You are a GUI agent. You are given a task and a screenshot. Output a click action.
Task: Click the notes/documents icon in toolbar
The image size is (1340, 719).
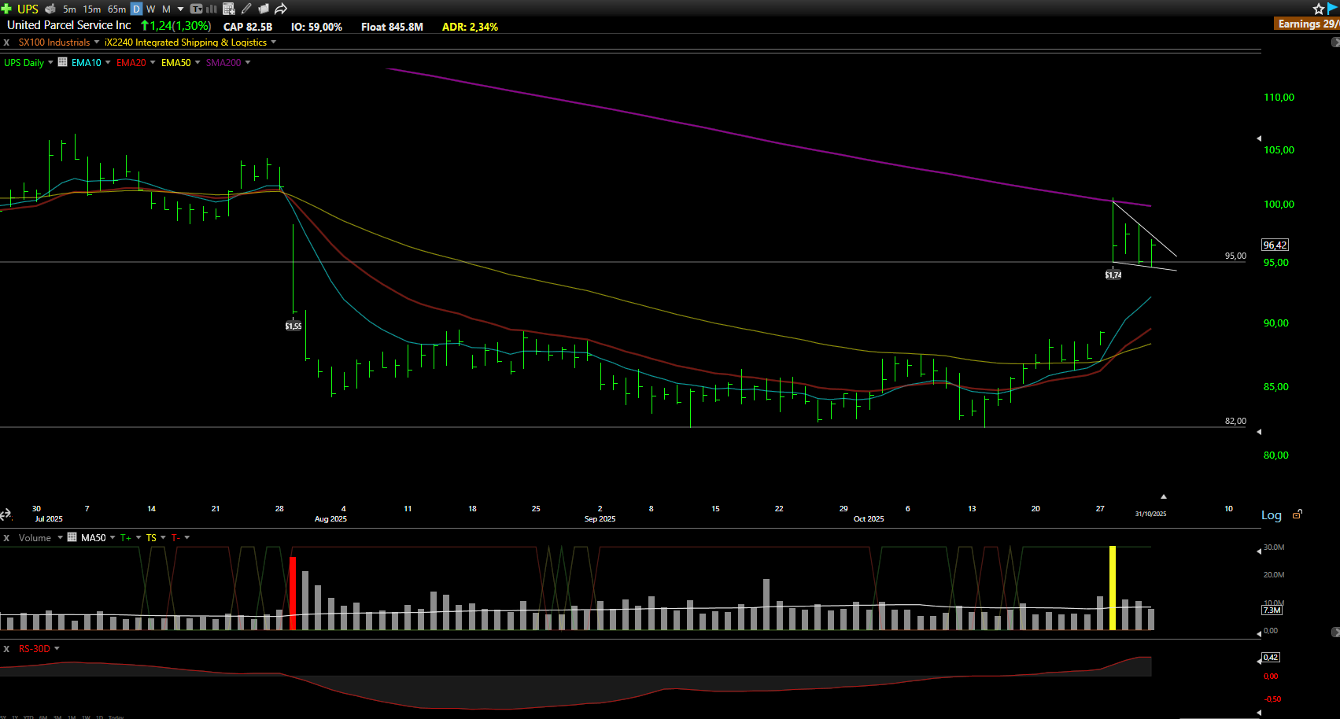point(263,9)
